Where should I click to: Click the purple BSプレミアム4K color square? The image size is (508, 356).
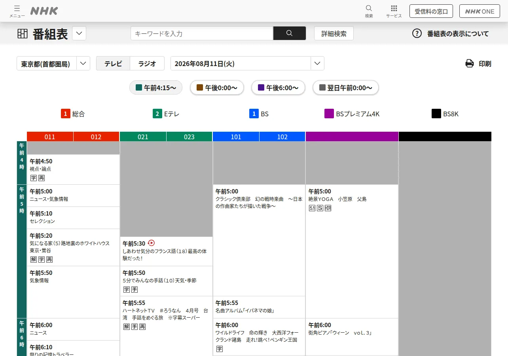click(x=329, y=114)
